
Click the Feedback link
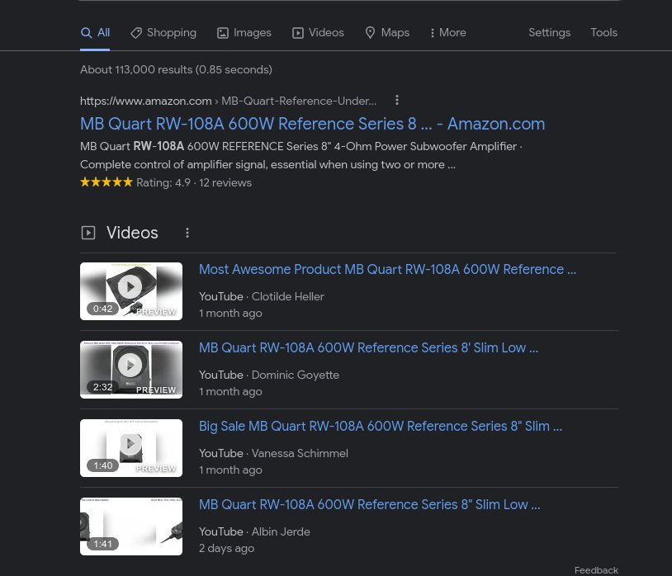[x=596, y=570]
